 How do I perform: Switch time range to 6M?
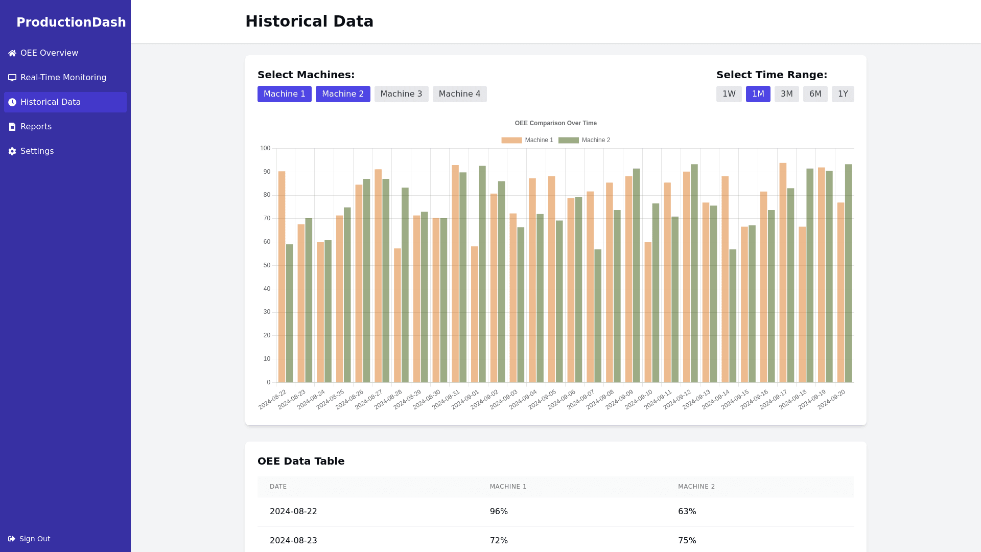[x=815, y=94]
